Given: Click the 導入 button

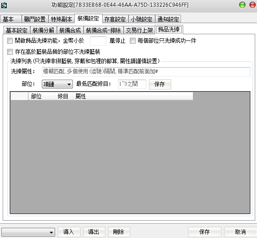Looking at the screenshot, I should tap(69, 232).
